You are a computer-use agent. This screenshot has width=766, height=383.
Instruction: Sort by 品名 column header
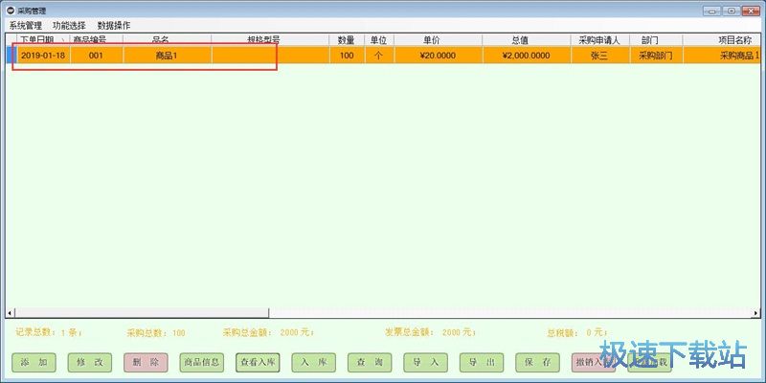tap(167, 40)
